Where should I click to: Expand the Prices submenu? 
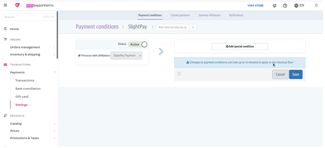54,131
